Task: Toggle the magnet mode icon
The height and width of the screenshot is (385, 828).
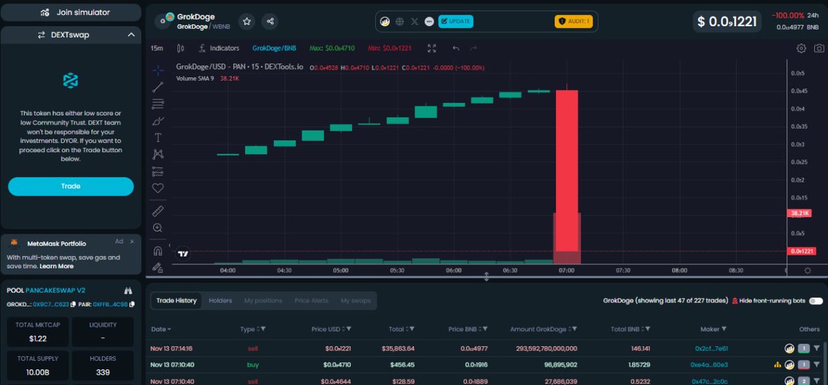Action: [158, 251]
